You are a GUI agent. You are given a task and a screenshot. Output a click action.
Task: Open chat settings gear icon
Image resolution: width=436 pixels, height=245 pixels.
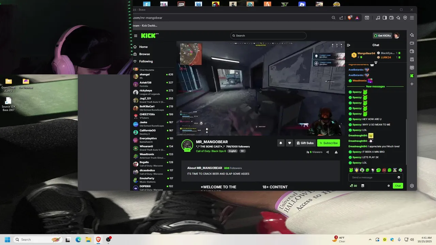389,186
